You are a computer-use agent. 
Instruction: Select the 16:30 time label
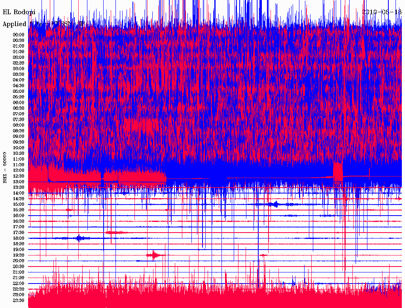click(x=18, y=222)
